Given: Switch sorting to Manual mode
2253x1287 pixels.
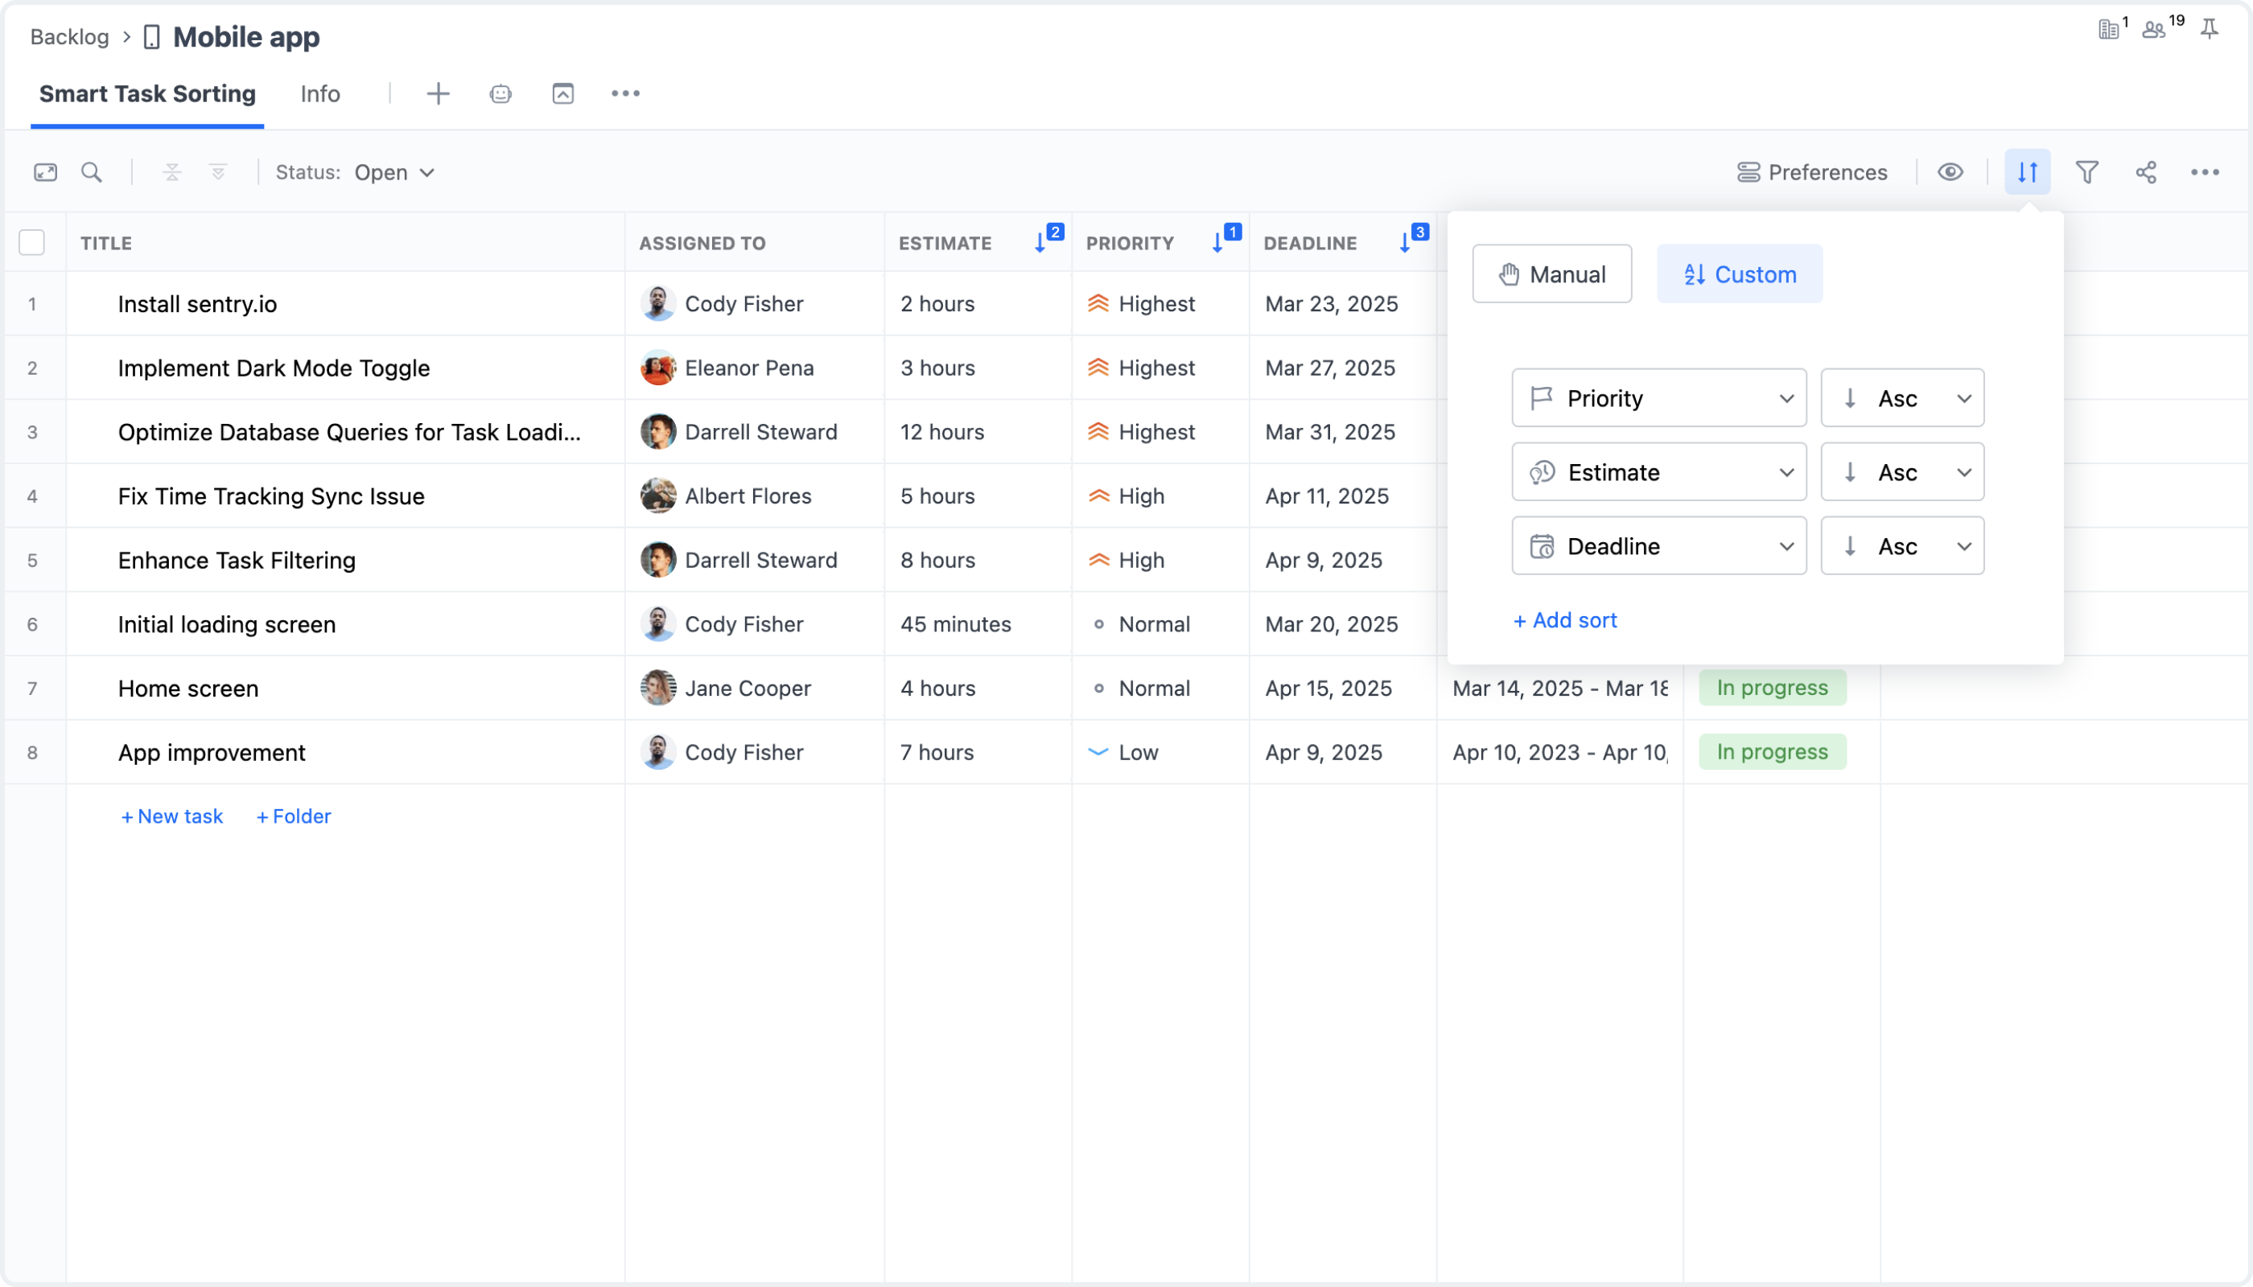Looking at the screenshot, I should pos(1552,274).
